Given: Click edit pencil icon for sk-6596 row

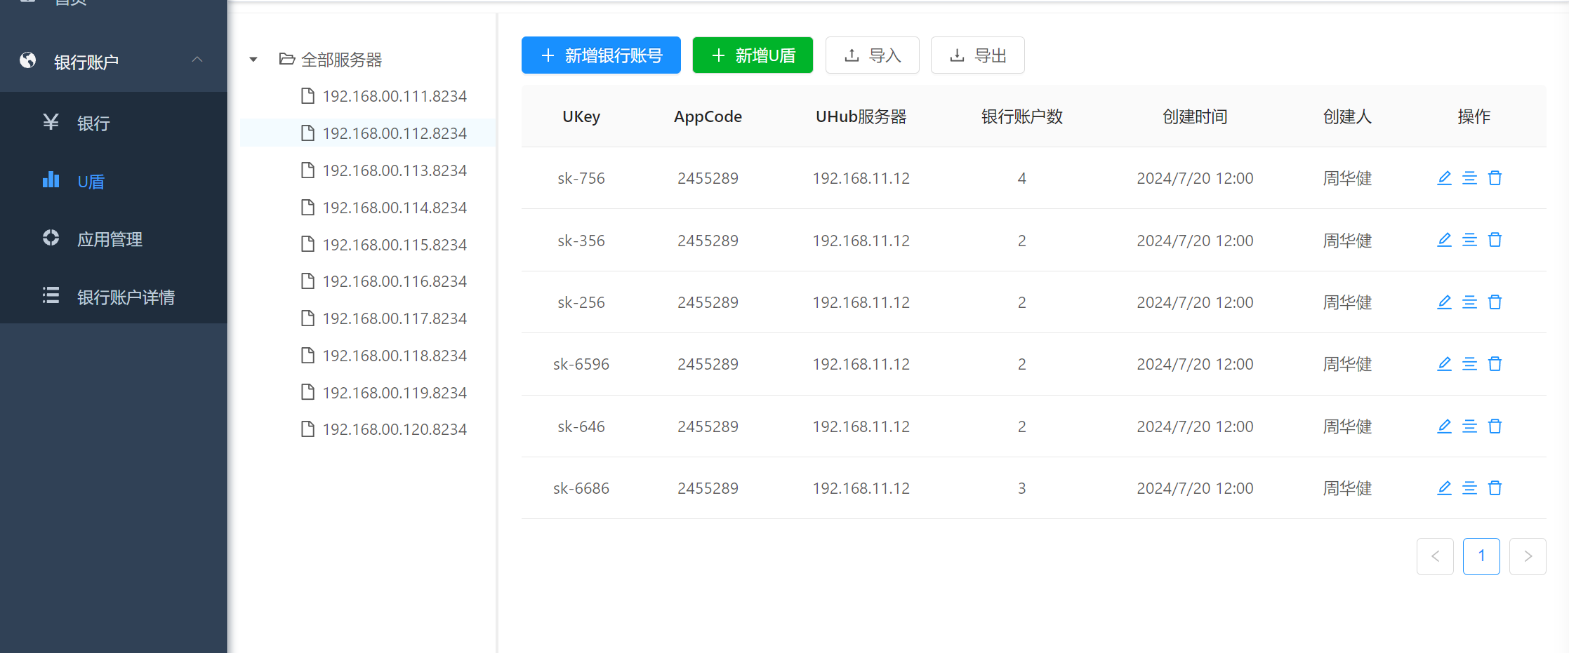Looking at the screenshot, I should 1444,364.
